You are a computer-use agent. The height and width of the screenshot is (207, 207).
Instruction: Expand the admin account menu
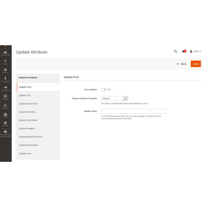(x=196, y=51)
